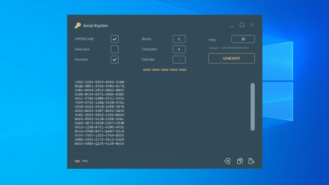
Task: Click the key starting with S2KG
Action: (99, 123)
